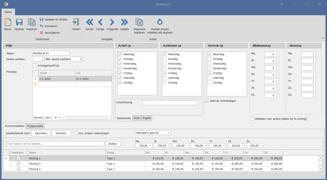Open the Di. price dropdown
Viewport: 327px width, 180px height.
click(x=168, y=146)
